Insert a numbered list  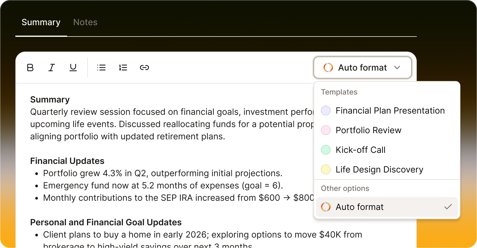point(123,68)
